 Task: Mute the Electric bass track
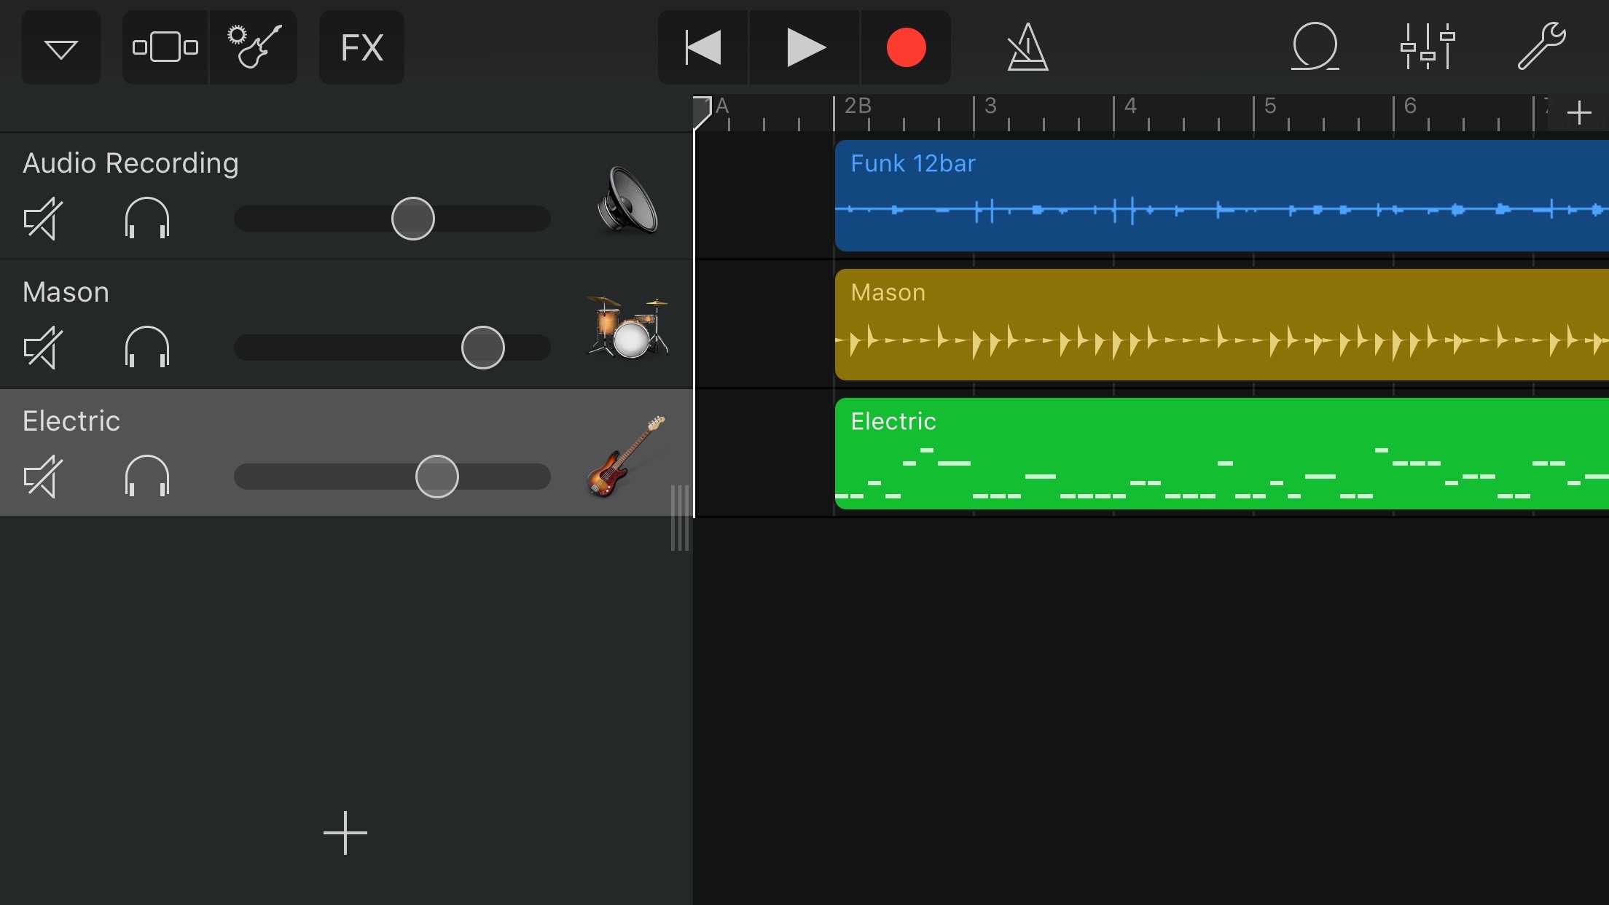44,477
